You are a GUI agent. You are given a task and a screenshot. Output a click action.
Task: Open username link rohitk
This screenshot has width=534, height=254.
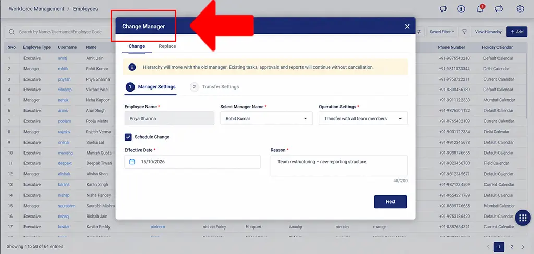tap(63, 69)
